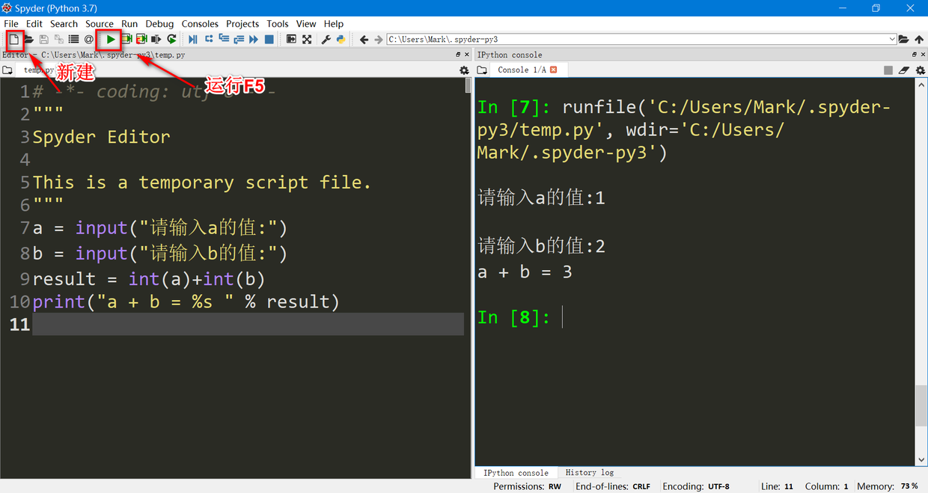Stop debugging with the blue square icon

(x=269, y=39)
